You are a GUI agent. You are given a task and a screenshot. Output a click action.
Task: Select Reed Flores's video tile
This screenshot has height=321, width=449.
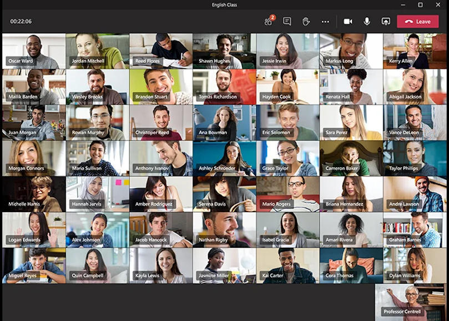pyautogui.click(x=161, y=51)
